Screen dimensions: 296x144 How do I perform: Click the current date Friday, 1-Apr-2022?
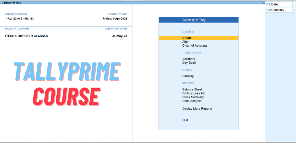115,19
